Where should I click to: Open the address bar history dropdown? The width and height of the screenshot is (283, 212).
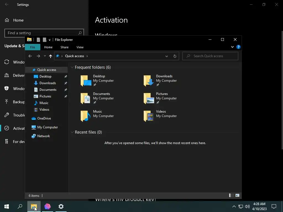(x=167, y=56)
